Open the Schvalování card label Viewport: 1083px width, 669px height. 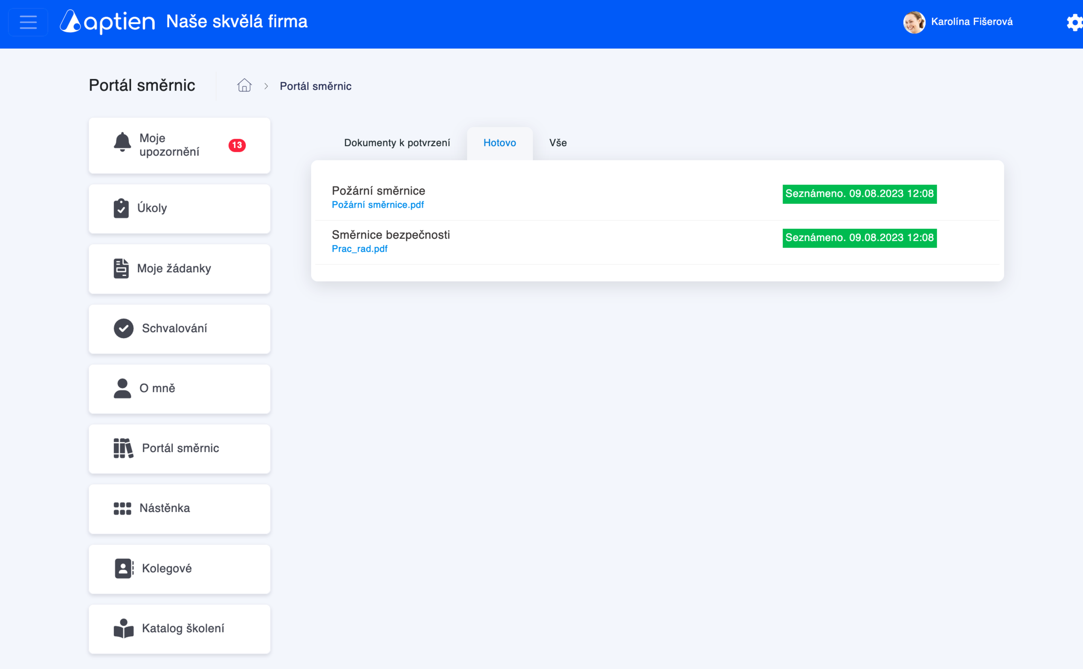[x=174, y=328]
